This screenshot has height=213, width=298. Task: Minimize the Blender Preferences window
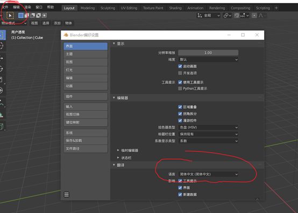(229, 35)
